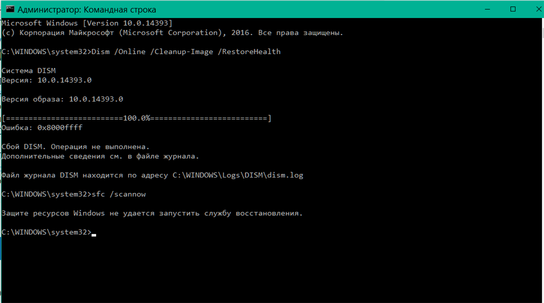
Task: Click the line 'Дополнительные сведения см. в файле журнала.'
Action: tap(100, 156)
